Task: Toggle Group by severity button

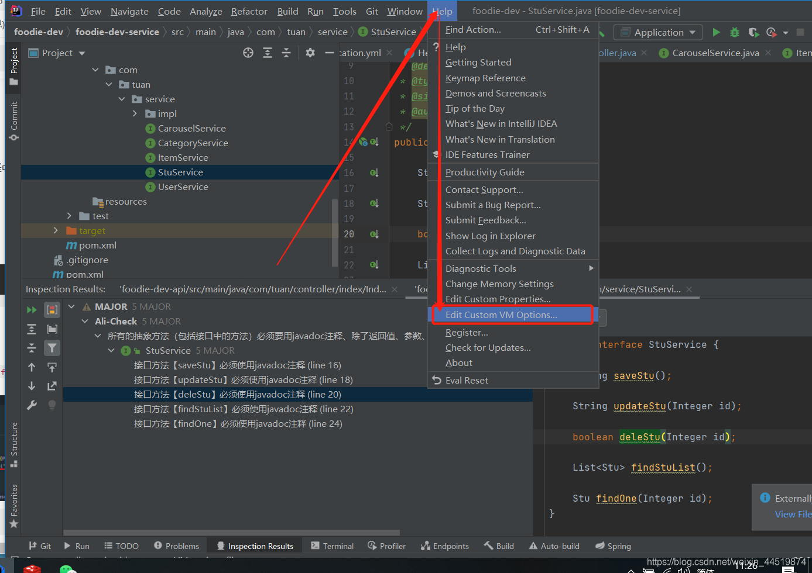Action: click(x=52, y=310)
